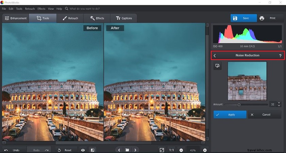The image size is (286, 153).
Task: Open the Captions tab
Action: point(124,18)
